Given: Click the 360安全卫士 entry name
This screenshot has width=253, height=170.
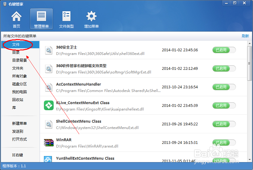Looking at the screenshot, I should click(66, 47).
